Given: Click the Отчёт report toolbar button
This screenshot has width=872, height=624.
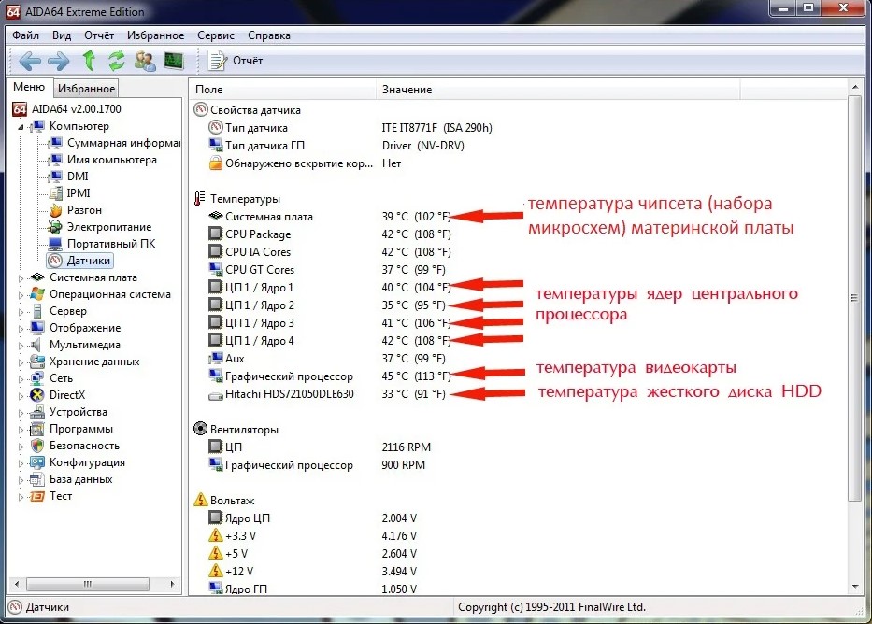Looking at the screenshot, I should click(235, 61).
